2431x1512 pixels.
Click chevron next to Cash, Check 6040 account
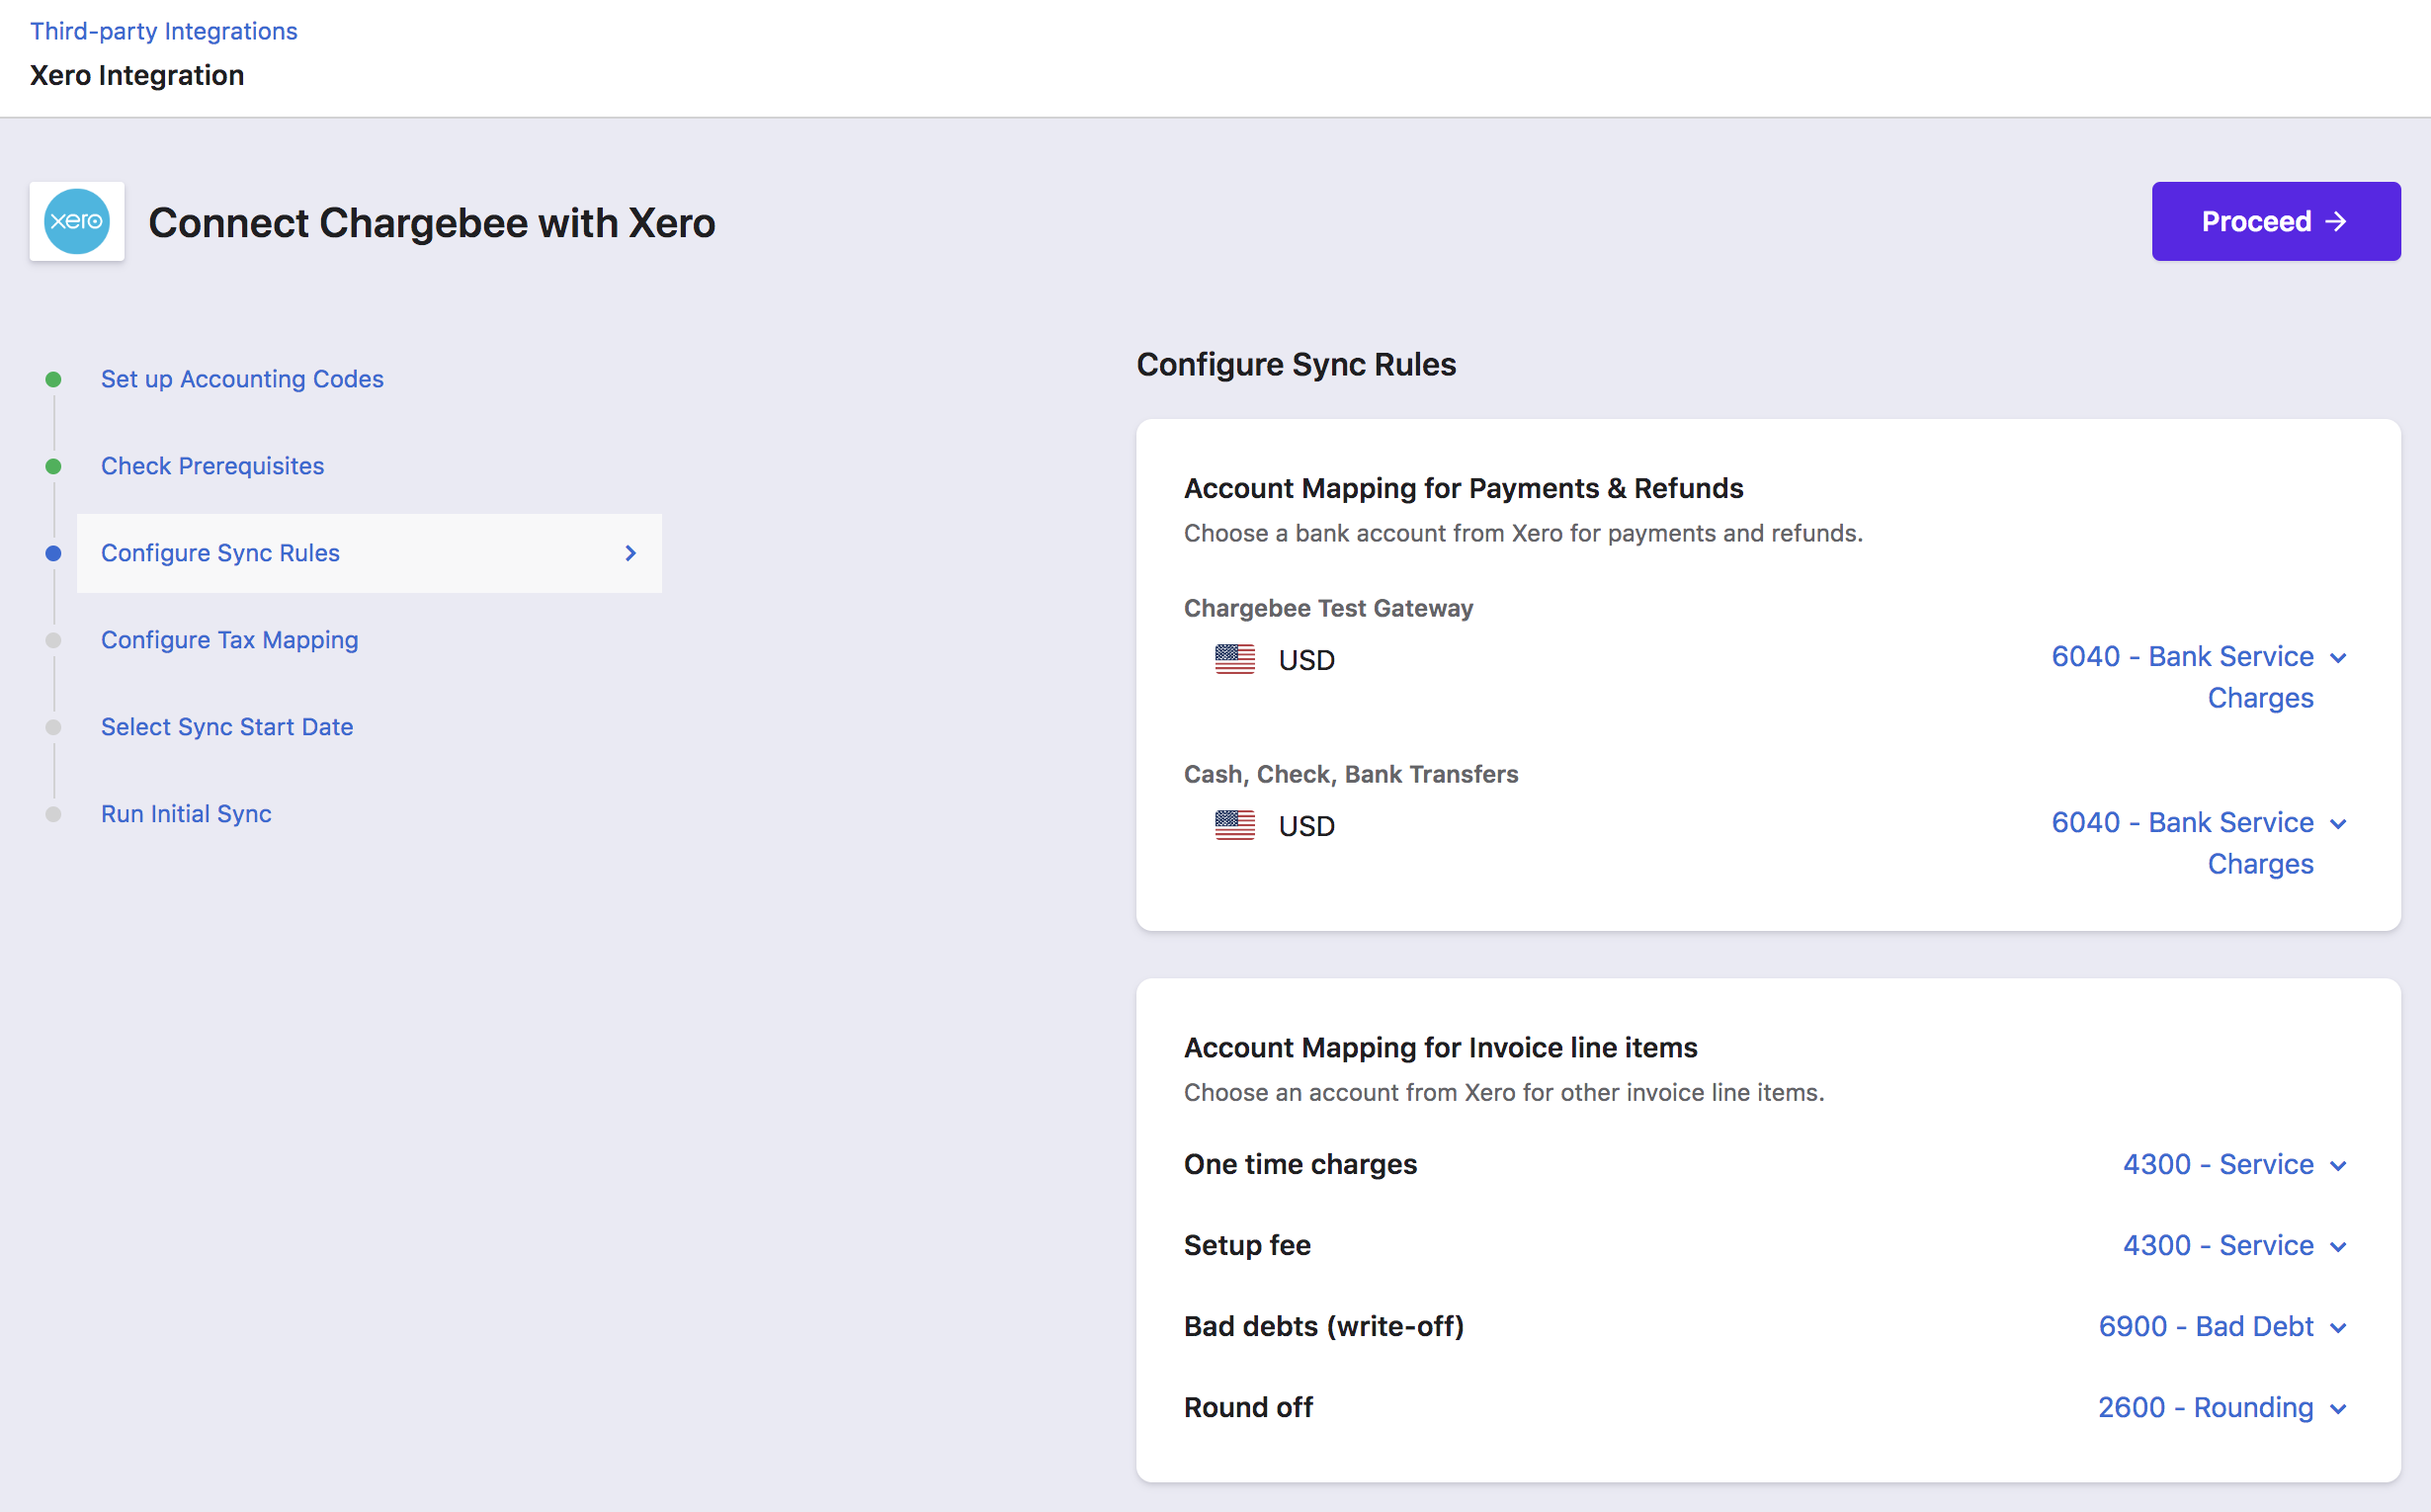2338,824
